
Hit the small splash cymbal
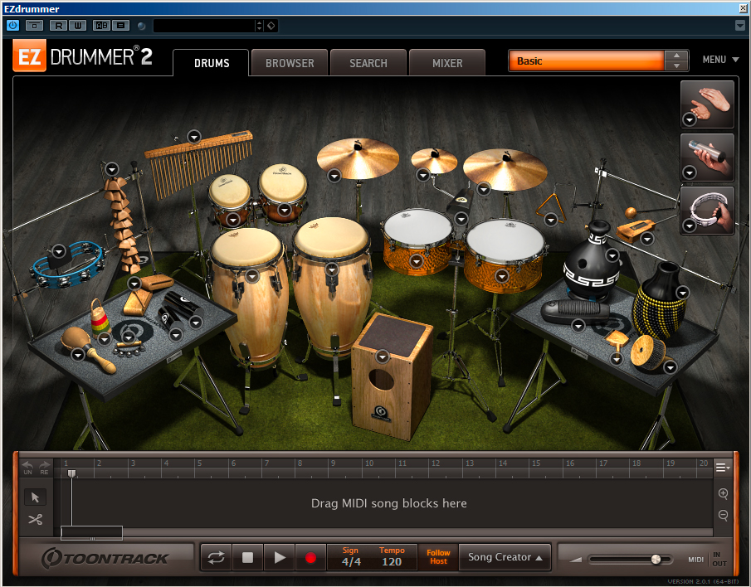click(x=434, y=161)
